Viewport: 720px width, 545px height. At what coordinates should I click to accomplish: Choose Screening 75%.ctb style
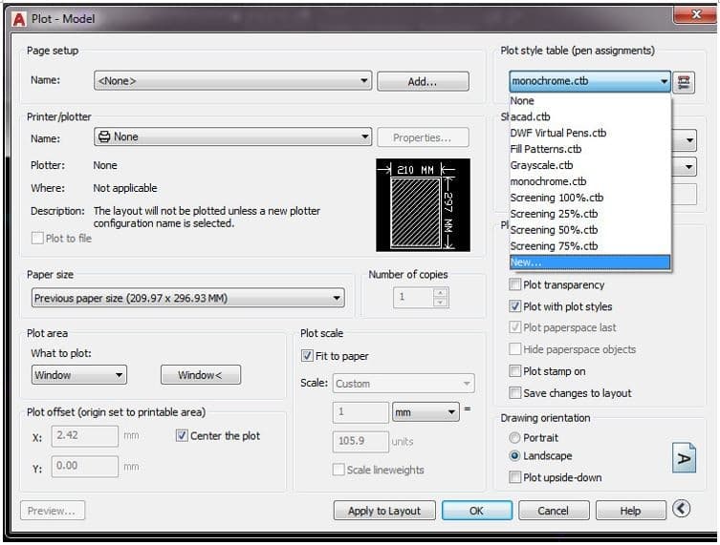[590, 246]
